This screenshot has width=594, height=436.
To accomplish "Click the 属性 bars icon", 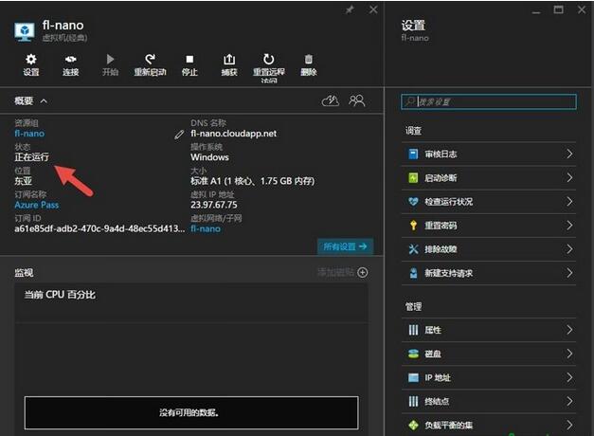I will (413, 330).
